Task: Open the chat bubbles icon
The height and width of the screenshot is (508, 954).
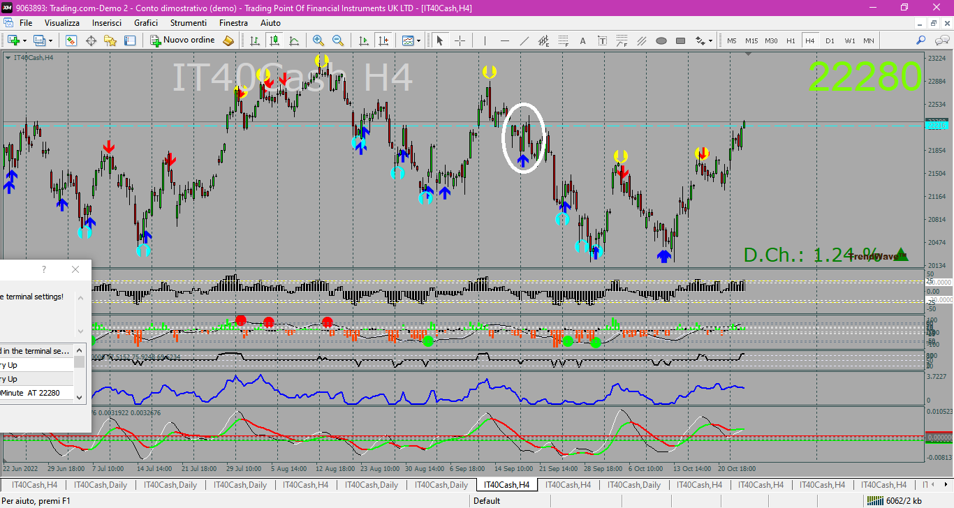Action: pos(941,40)
